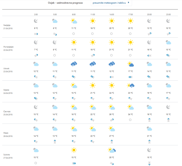Select the moon icon for Subota at 20:00

[150, 150]
